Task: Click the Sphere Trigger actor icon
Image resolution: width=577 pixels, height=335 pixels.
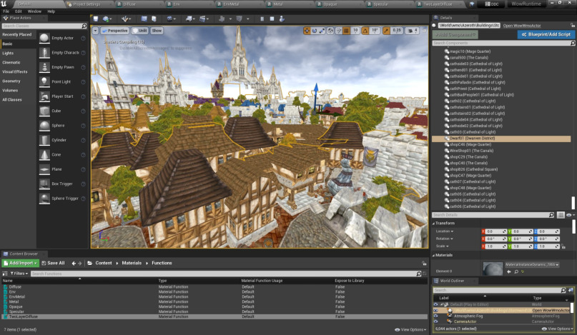Action: click(x=45, y=198)
